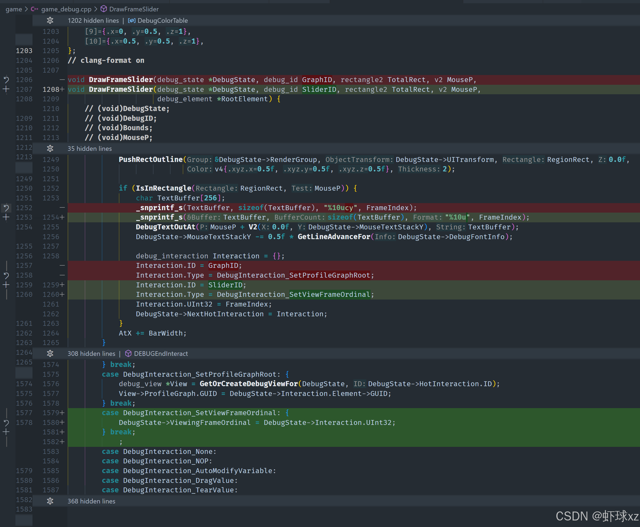Jump to the DEBUGEndInteract symbol link
Image resolution: width=640 pixels, height=527 pixels.
click(161, 354)
